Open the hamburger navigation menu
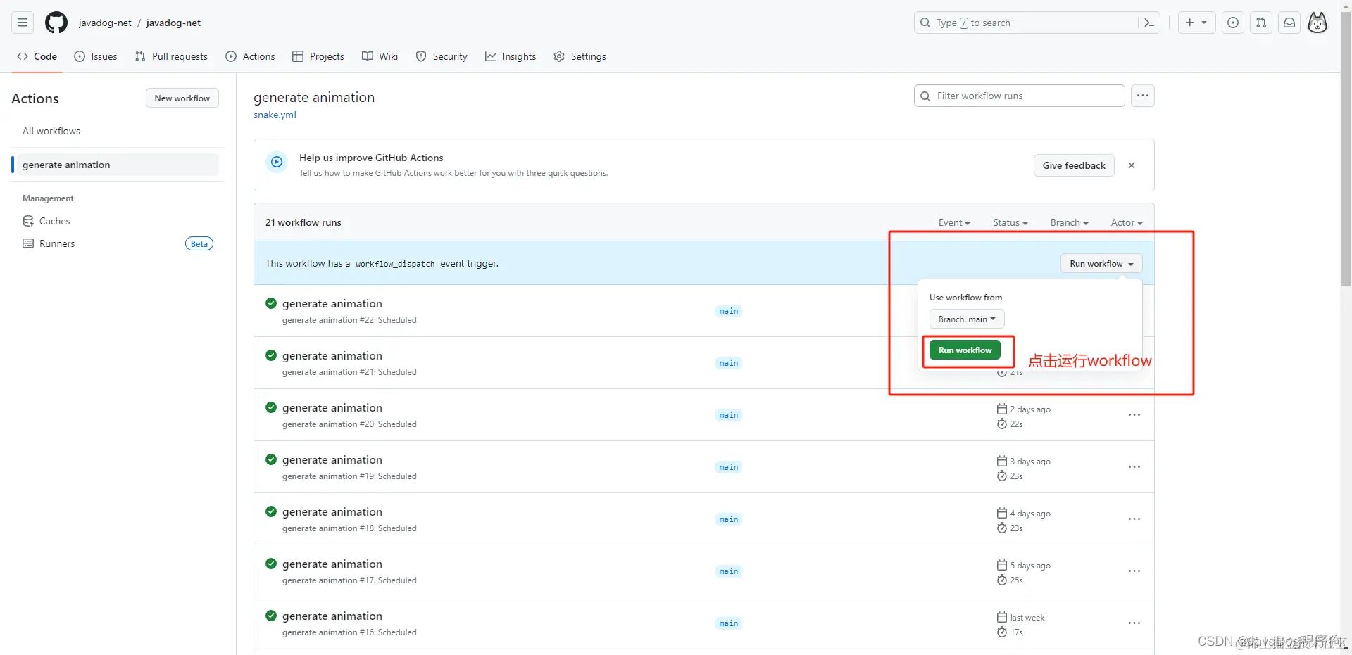1352x655 pixels. coord(23,23)
